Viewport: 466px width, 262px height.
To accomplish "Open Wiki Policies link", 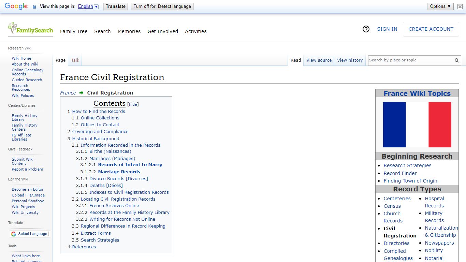I will [x=23, y=96].
